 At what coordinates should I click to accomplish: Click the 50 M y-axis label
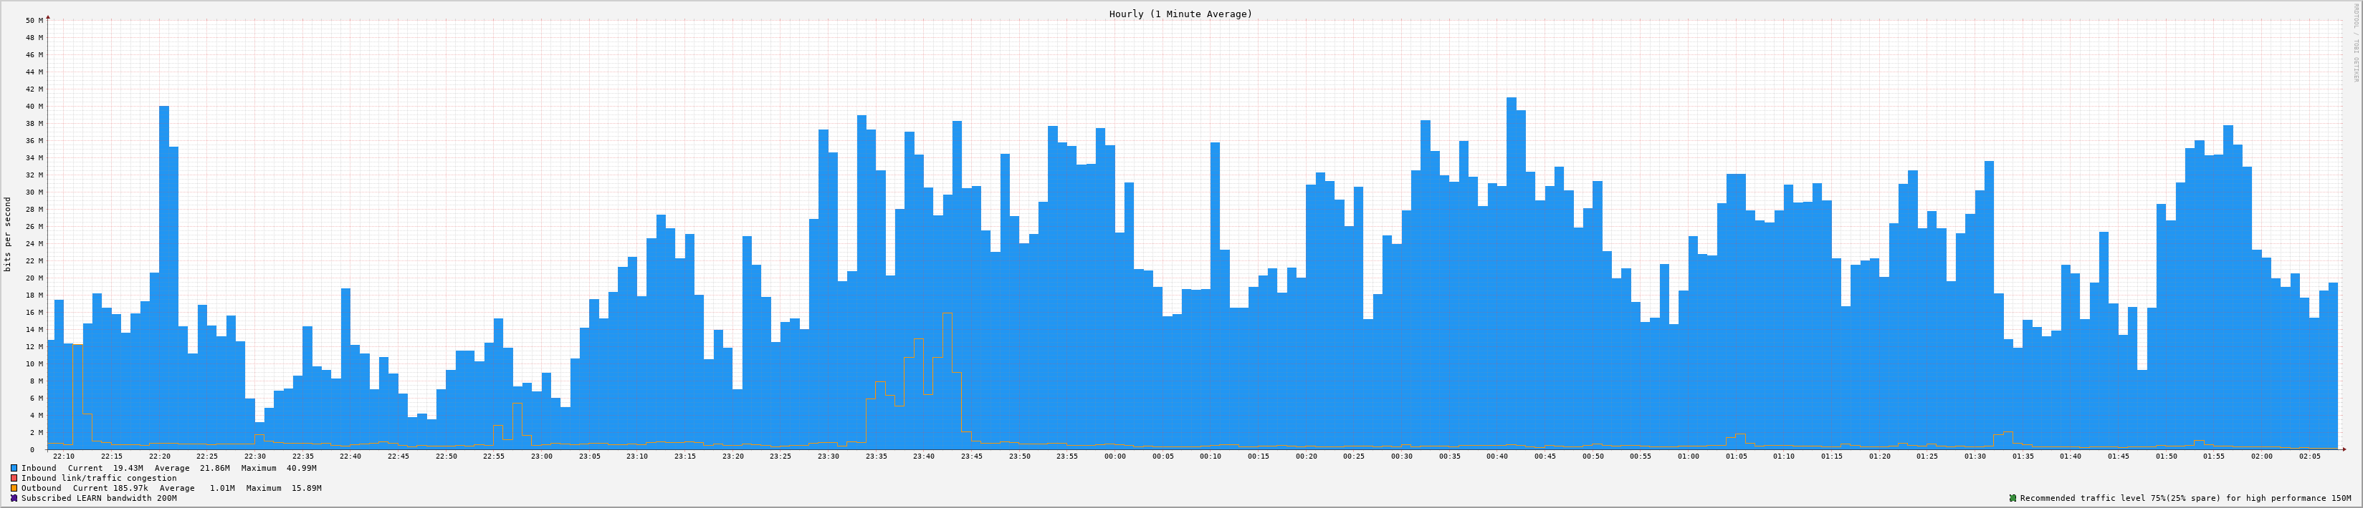pyautogui.click(x=34, y=20)
